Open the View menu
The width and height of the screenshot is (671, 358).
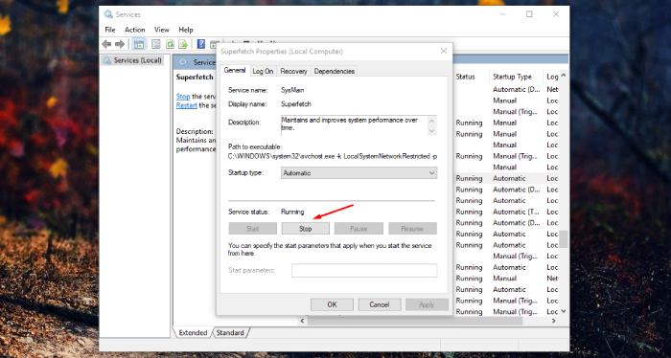162,30
